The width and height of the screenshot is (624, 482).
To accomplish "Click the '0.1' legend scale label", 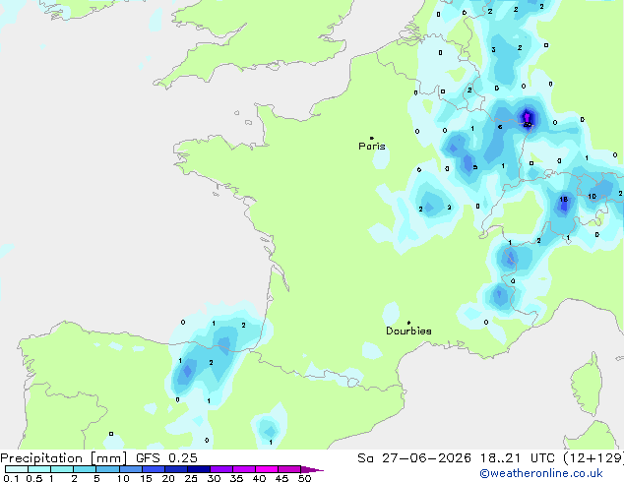I will click(x=12, y=478).
